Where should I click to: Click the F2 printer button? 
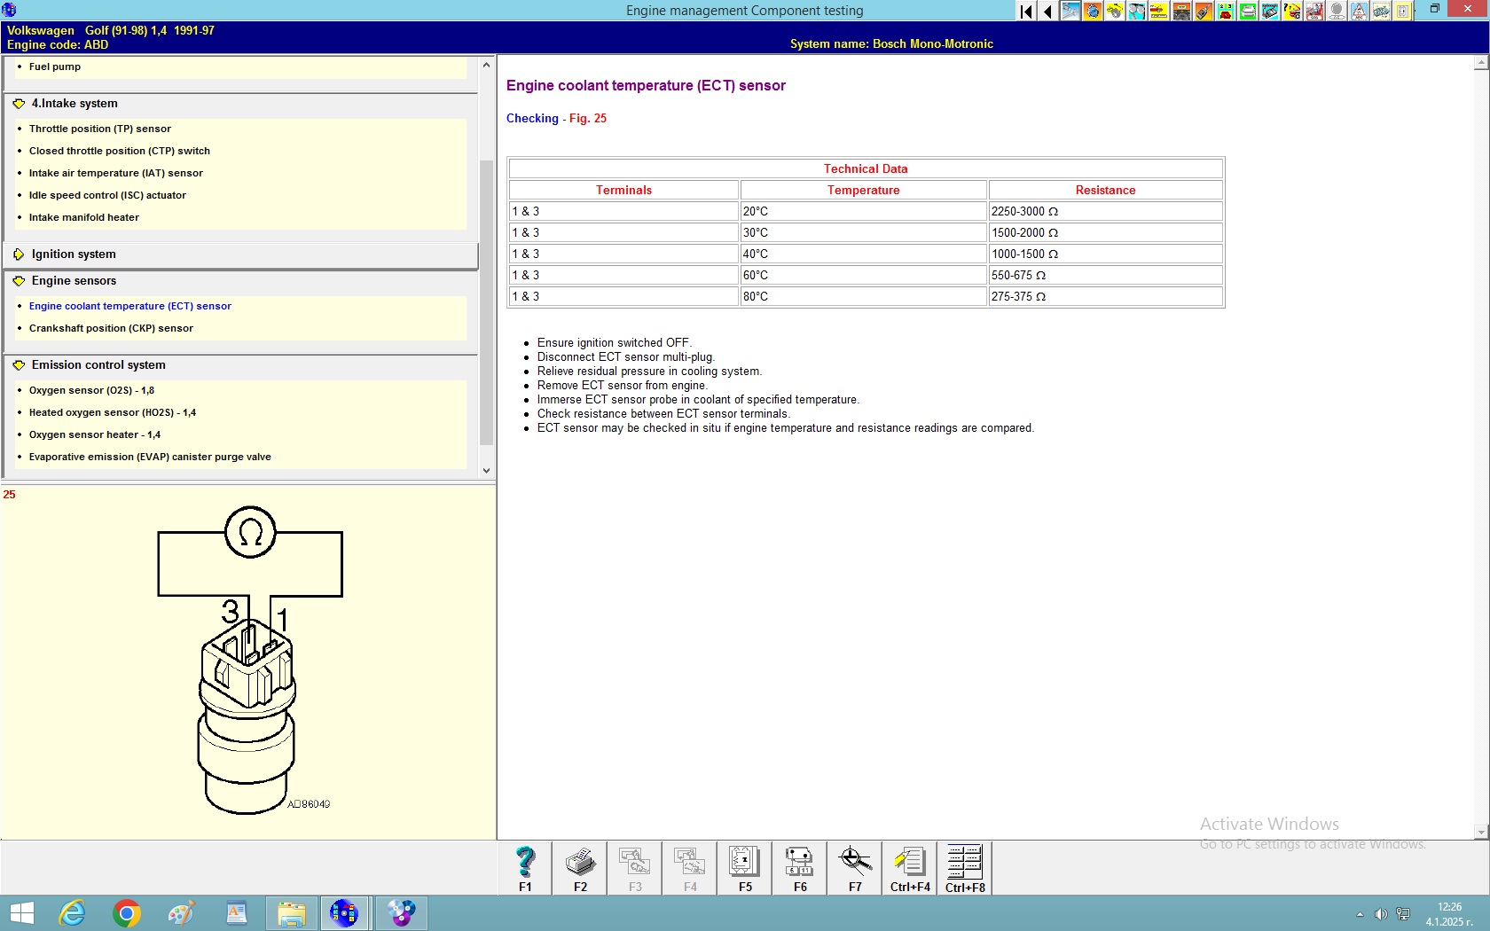coord(580,868)
